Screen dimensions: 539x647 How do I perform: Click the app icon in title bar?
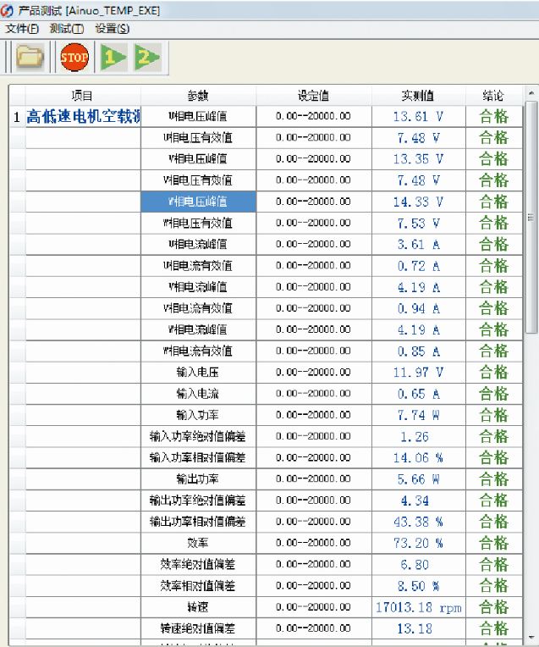click(x=8, y=10)
